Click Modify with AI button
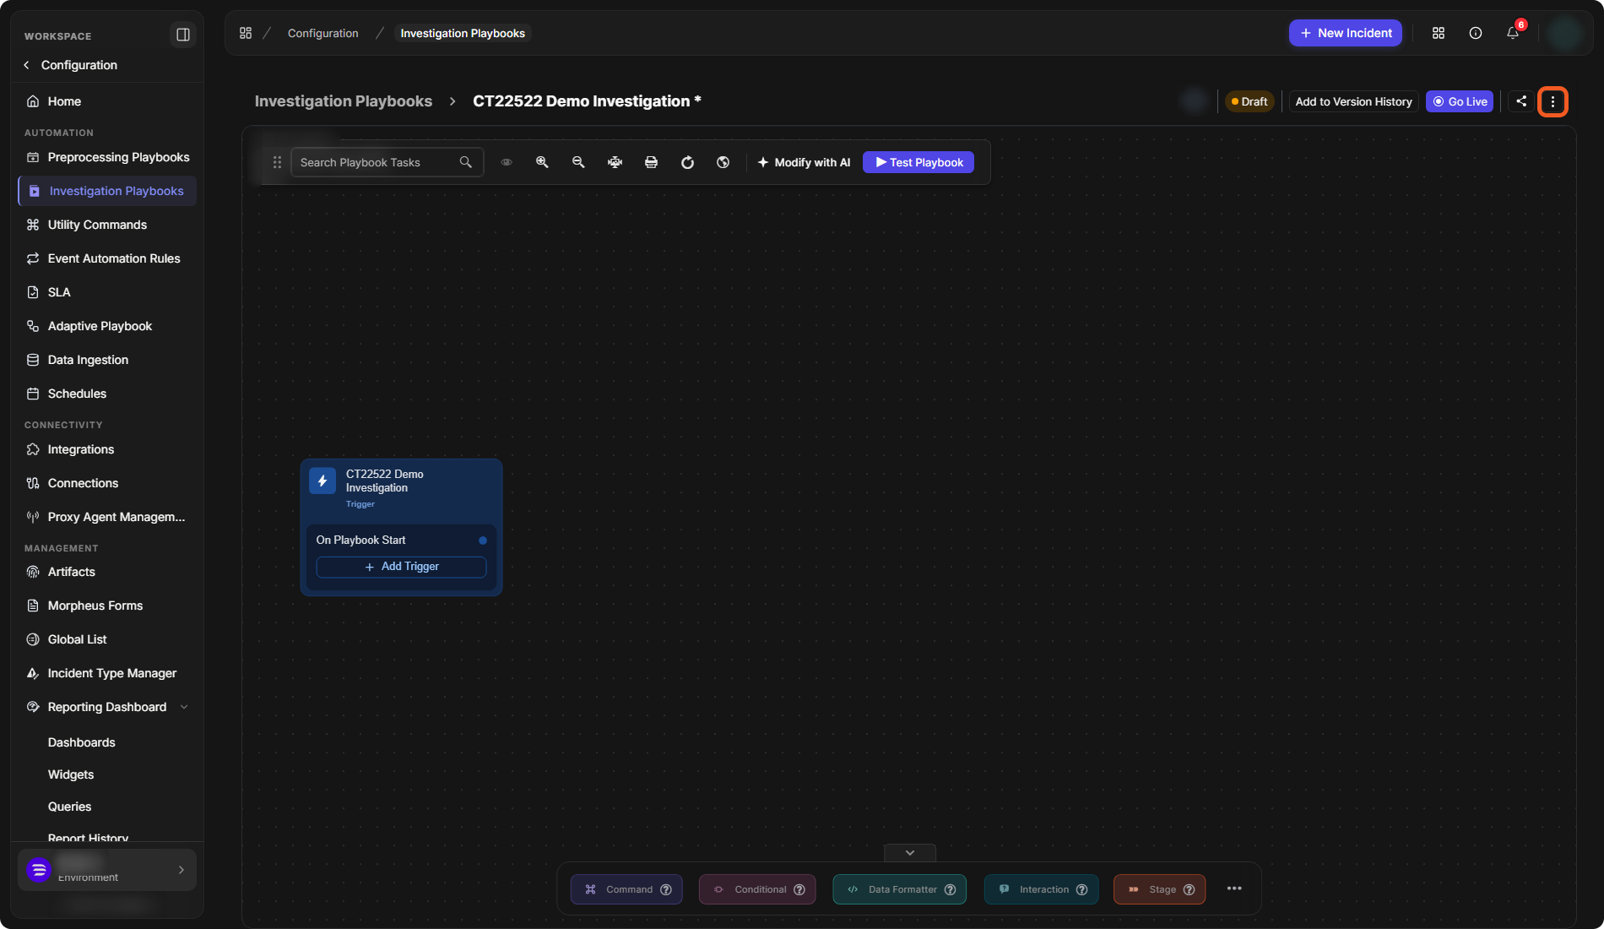The width and height of the screenshot is (1604, 929). coord(804,162)
